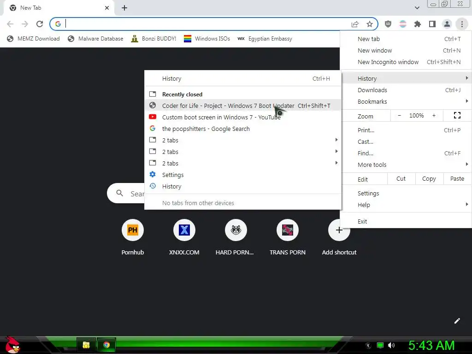
Task: Expand the first 2 tabs entry
Action: pos(243,140)
